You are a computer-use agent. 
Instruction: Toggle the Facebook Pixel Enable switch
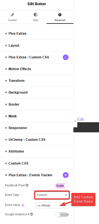point(62,186)
